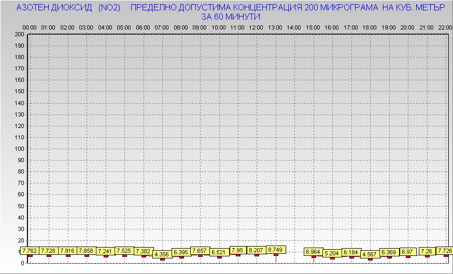Click the 11:00 time axis label
The width and height of the screenshot is (453, 274).
pos(237,28)
